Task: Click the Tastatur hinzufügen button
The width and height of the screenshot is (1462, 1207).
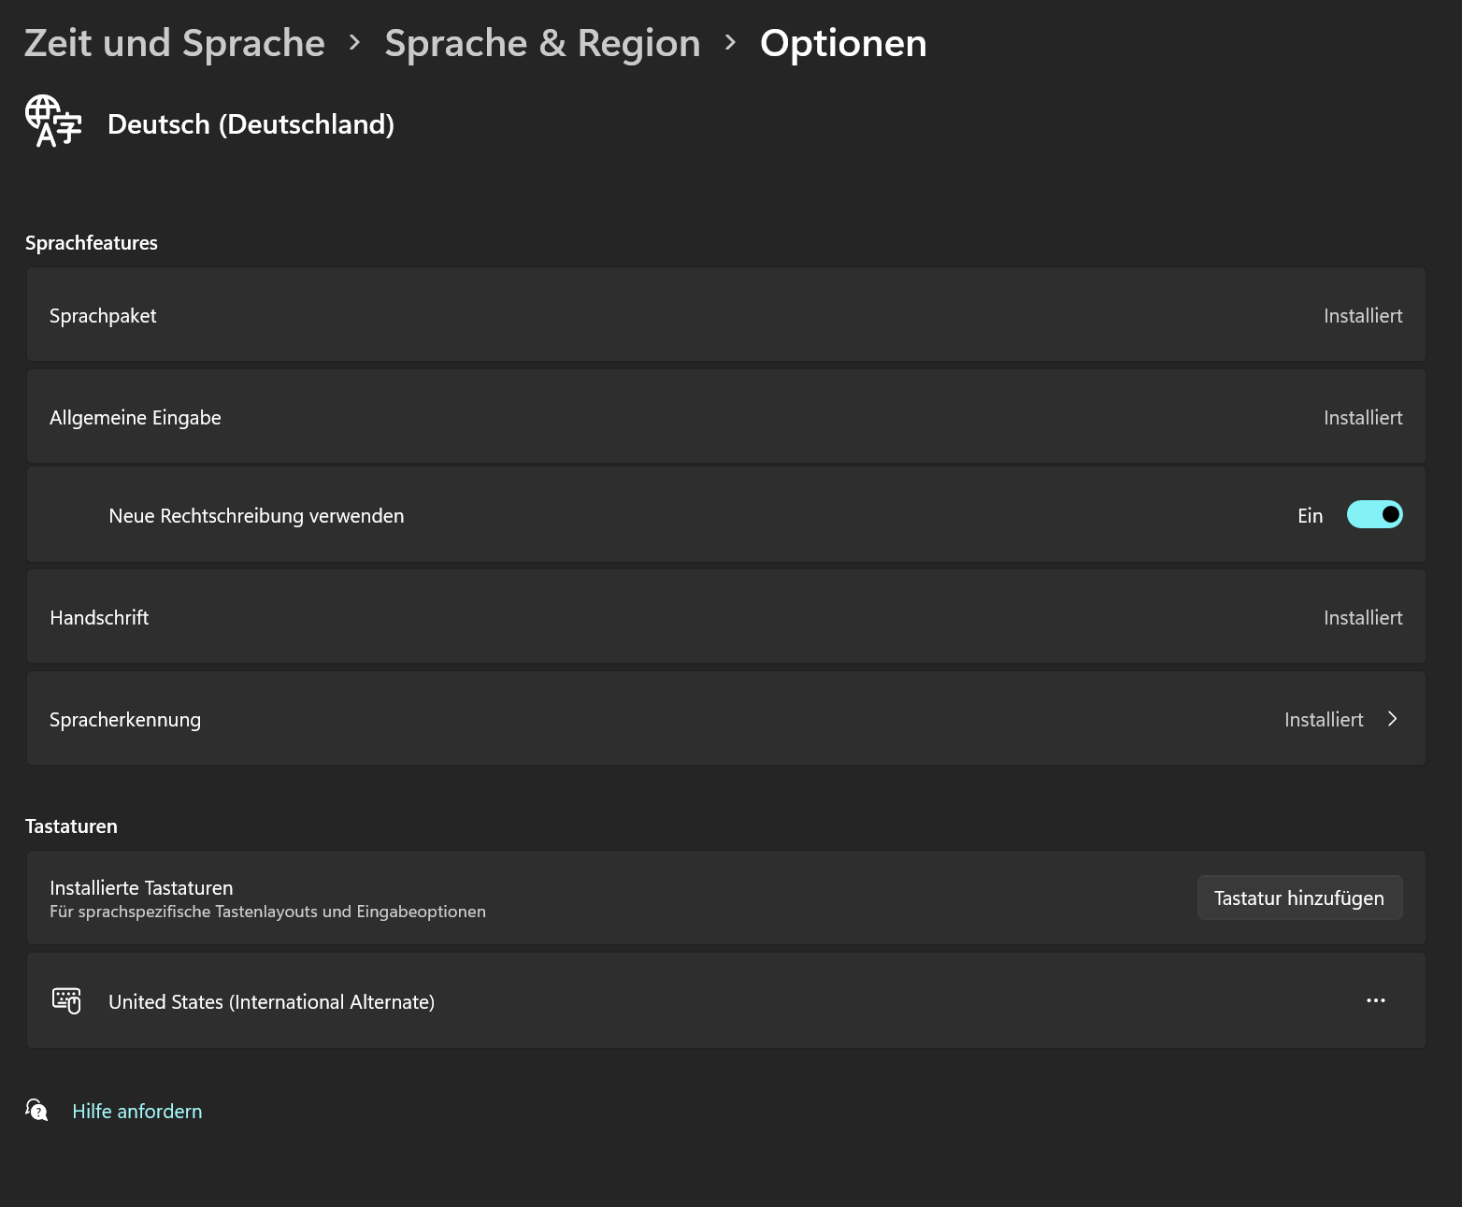Action: [x=1298, y=898]
